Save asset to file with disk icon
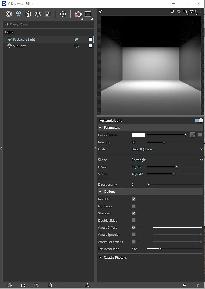The width and height of the screenshot is (205, 289). pos(37,285)
